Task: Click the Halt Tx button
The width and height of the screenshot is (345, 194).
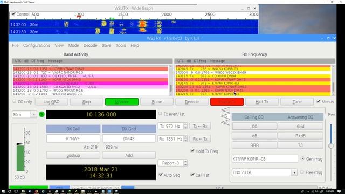Action: (262, 102)
